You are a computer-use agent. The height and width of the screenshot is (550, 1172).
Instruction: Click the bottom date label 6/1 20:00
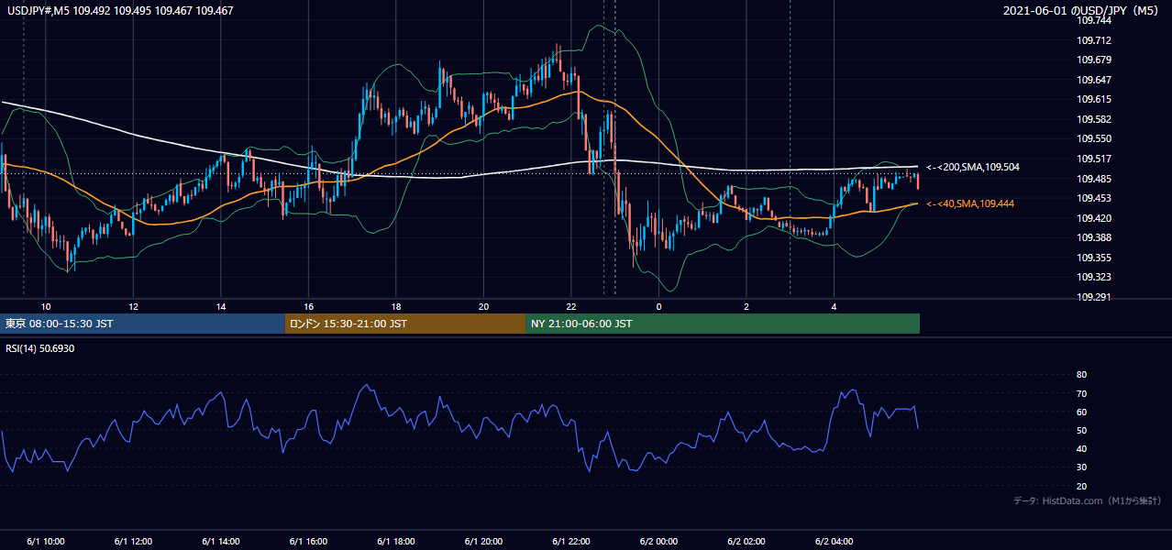coord(483,542)
